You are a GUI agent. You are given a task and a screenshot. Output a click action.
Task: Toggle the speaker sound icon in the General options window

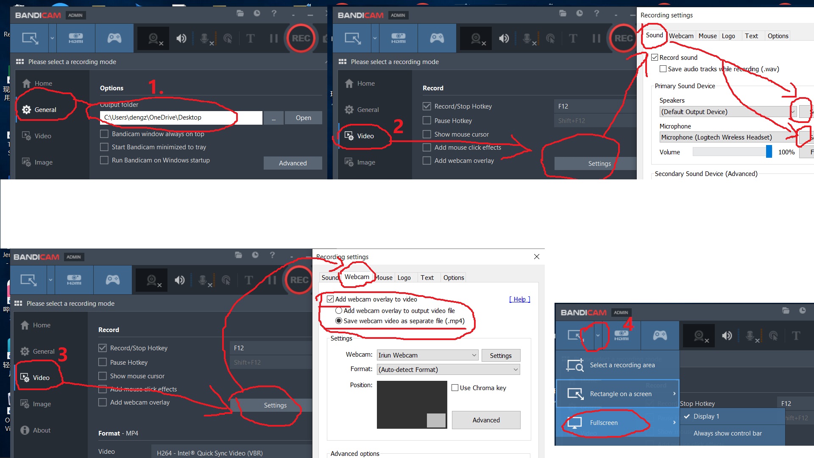pos(181,39)
